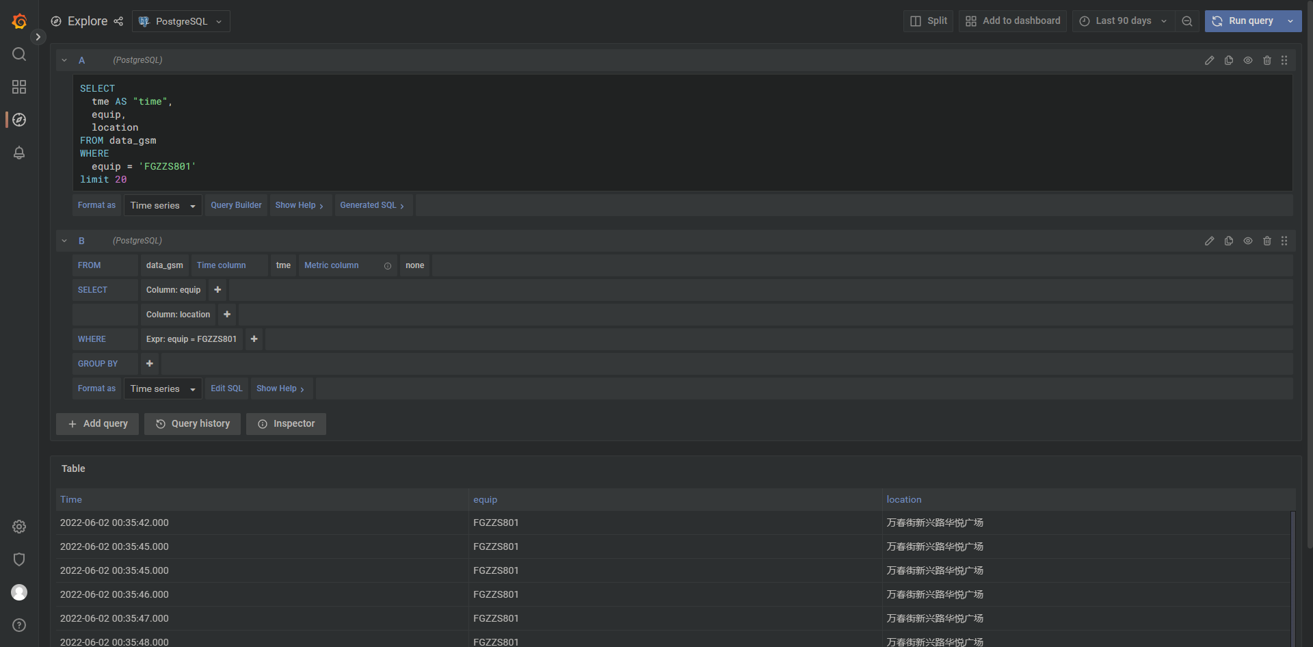Change the tme time column

[283, 265]
